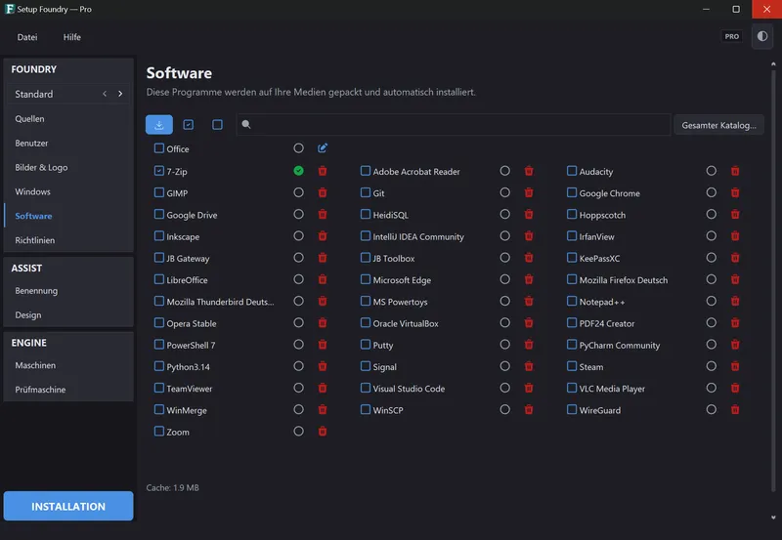The width and height of the screenshot is (782, 540).
Task: Click the status circle for HeidiSQL
Action: tap(504, 214)
